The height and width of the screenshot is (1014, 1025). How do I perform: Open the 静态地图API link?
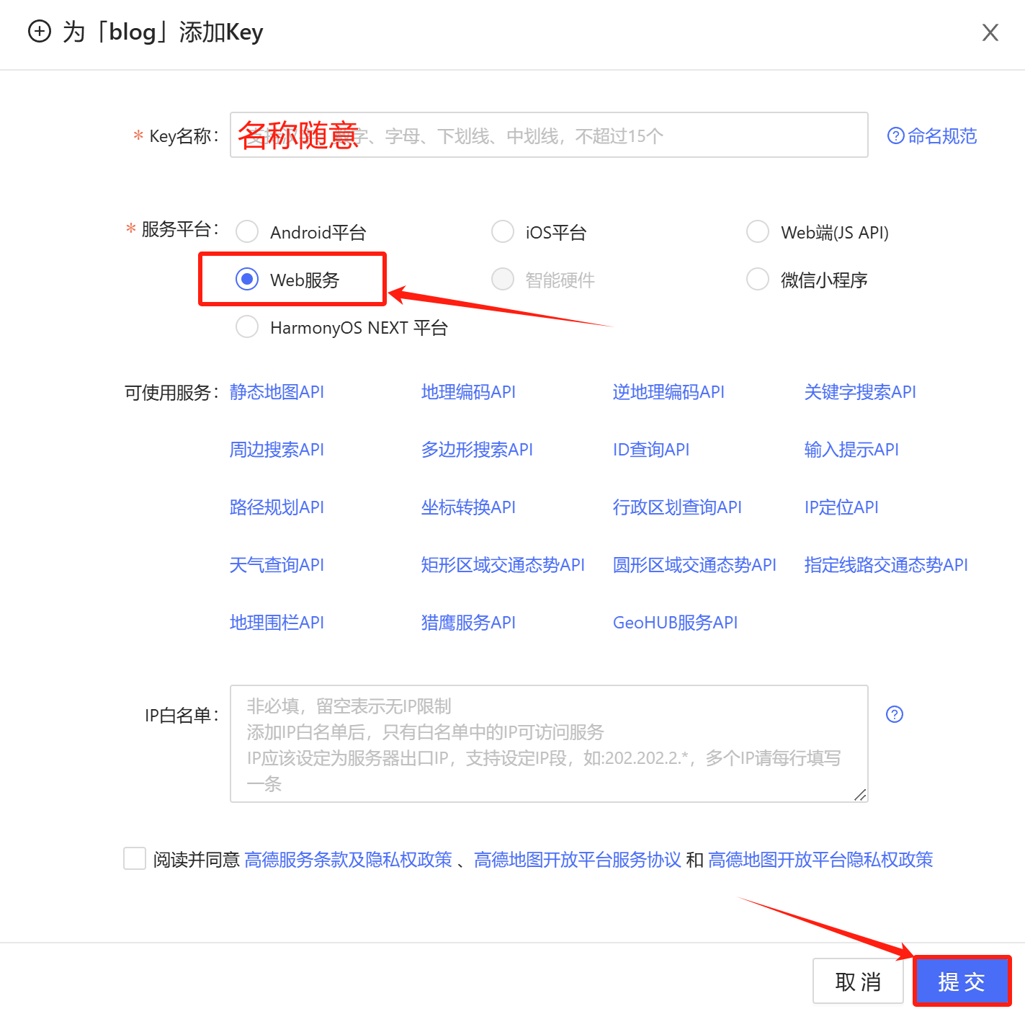click(277, 392)
